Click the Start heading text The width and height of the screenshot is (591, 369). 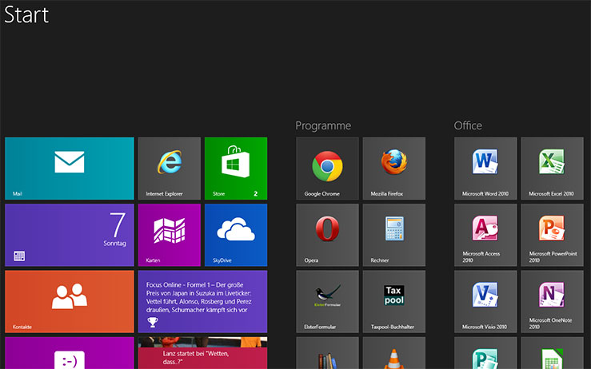[26, 14]
